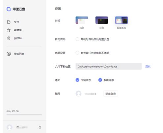Viewport: 163px width, 133px height.
Task: Click the star favorites icon
Action: tap(9, 30)
